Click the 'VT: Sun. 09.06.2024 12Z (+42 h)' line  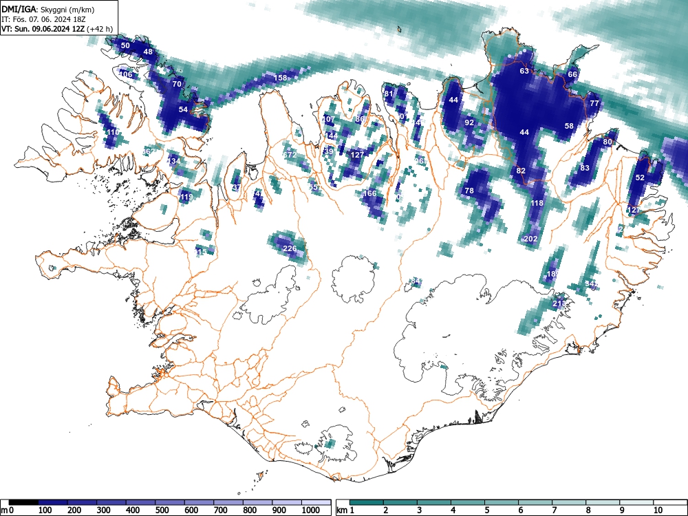tap(57, 29)
